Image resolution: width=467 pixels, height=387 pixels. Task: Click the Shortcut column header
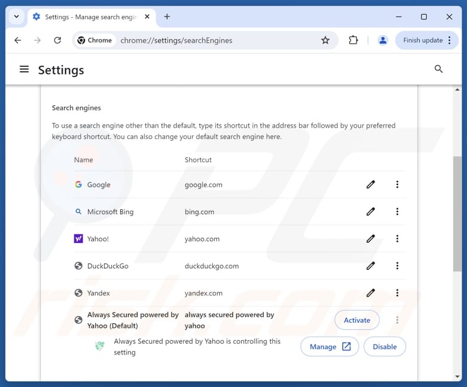click(198, 160)
